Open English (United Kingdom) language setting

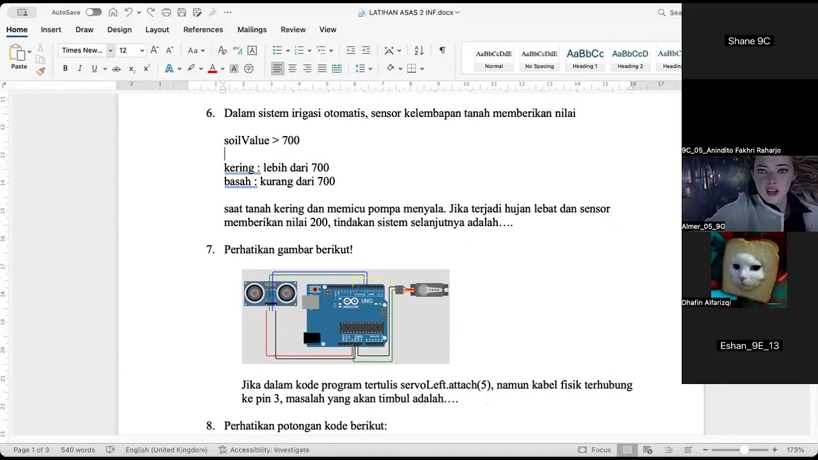[x=167, y=450]
